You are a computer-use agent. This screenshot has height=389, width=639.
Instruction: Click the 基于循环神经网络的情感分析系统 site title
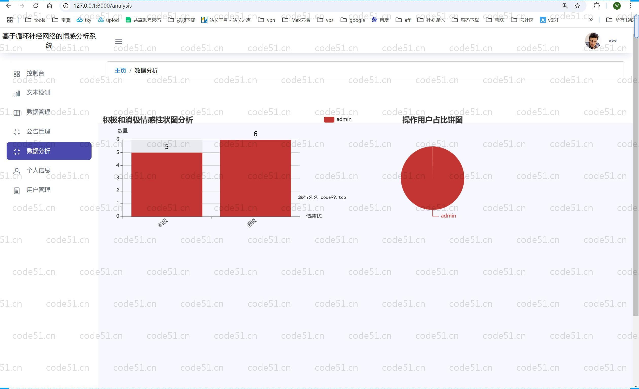[x=49, y=41]
